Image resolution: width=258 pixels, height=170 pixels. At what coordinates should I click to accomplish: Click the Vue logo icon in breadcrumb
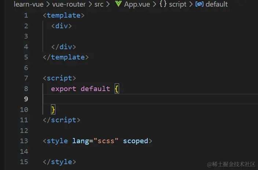point(118,4)
